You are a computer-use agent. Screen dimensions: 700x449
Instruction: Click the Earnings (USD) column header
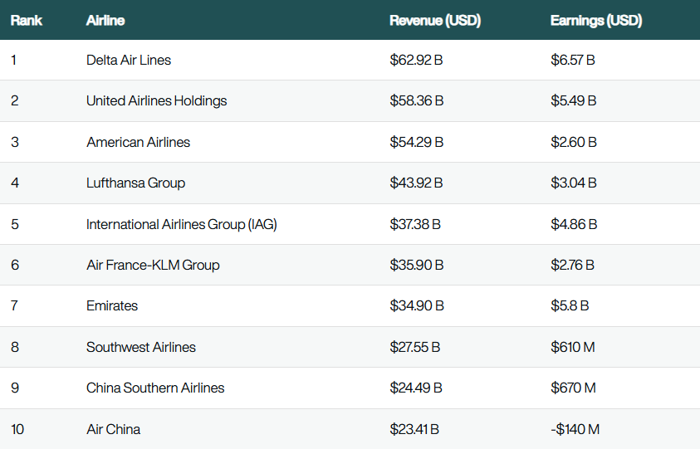click(596, 21)
